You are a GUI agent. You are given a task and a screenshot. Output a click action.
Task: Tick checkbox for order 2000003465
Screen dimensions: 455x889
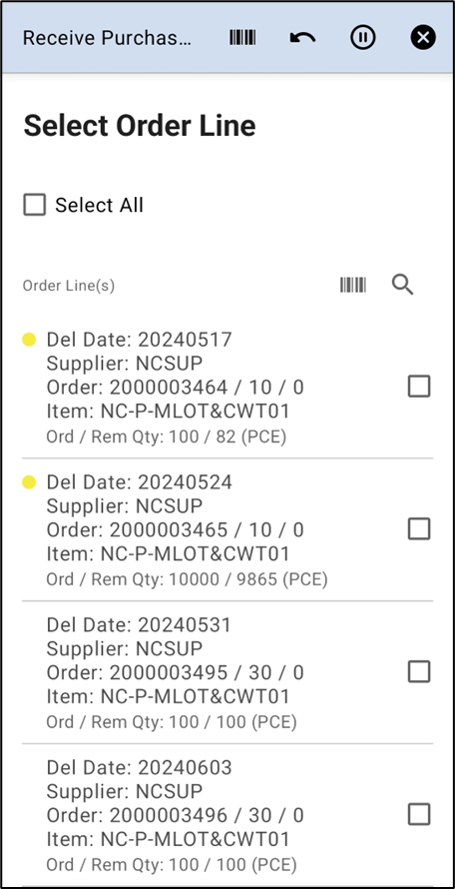click(x=419, y=529)
